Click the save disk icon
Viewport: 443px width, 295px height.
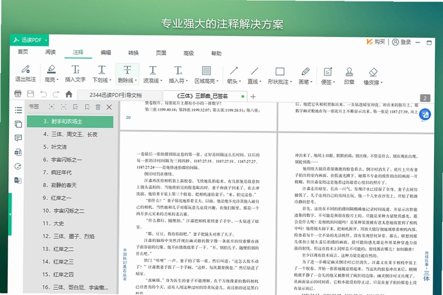coord(30,94)
